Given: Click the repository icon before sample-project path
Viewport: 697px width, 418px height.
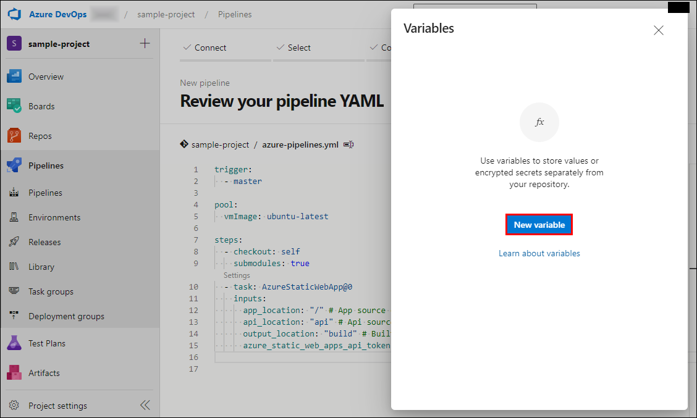Looking at the screenshot, I should [184, 144].
